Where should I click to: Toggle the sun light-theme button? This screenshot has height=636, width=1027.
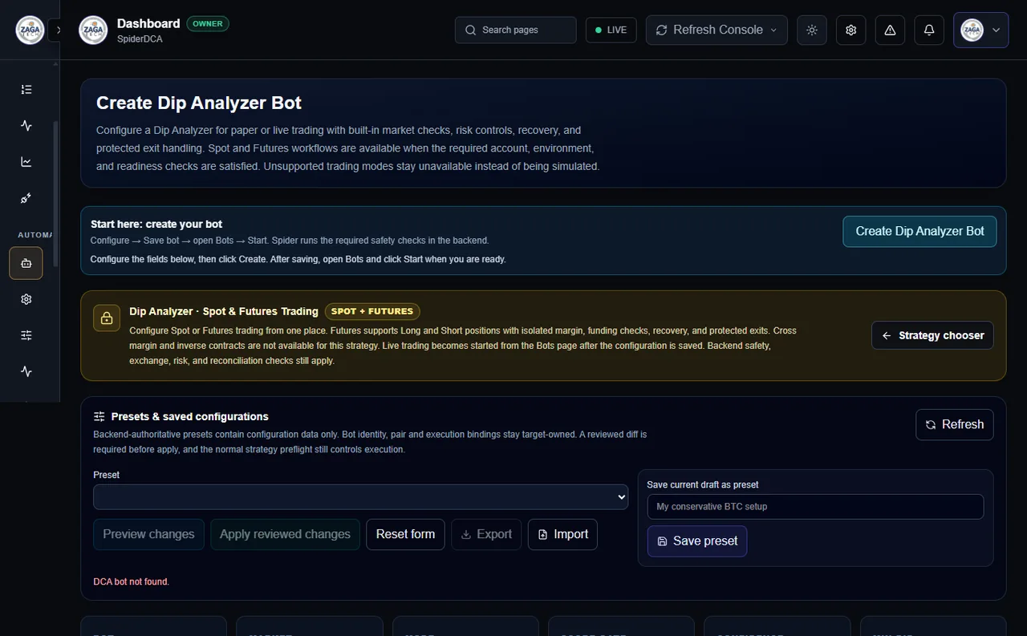(x=812, y=30)
